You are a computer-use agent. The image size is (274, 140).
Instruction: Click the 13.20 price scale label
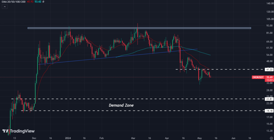[270, 131]
